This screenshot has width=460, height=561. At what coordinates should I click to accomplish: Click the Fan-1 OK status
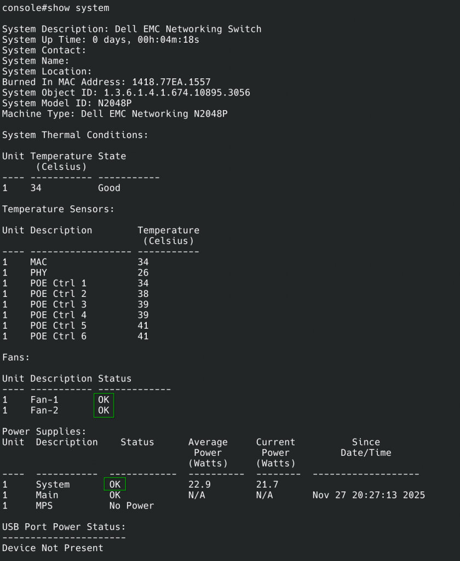(x=104, y=400)
